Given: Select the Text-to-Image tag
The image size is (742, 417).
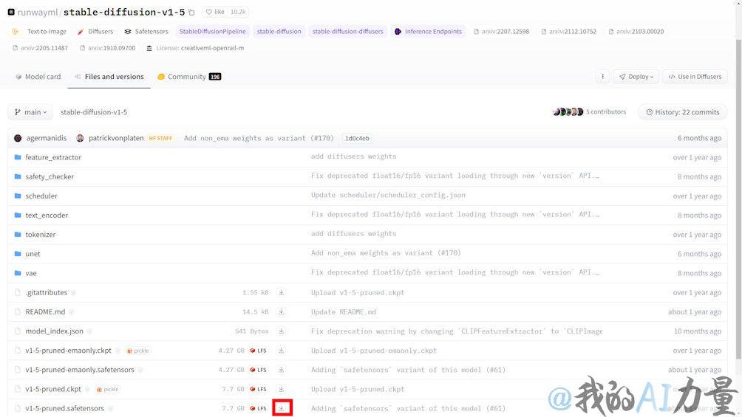Looking at the screenshot, I should 40,31.
